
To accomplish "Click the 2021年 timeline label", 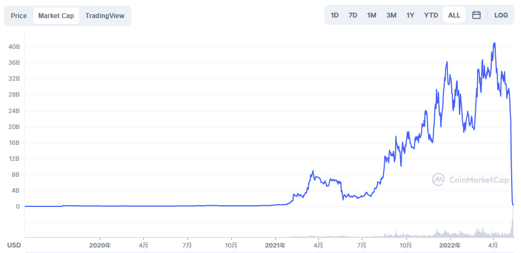I will (x=275, y=245).
